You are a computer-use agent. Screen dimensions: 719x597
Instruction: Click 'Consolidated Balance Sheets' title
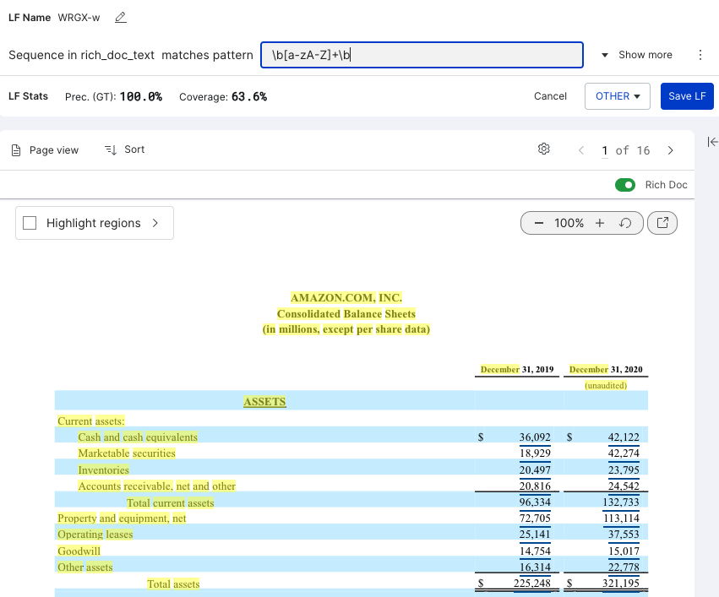pyautogui.click(x=346, y=314)
